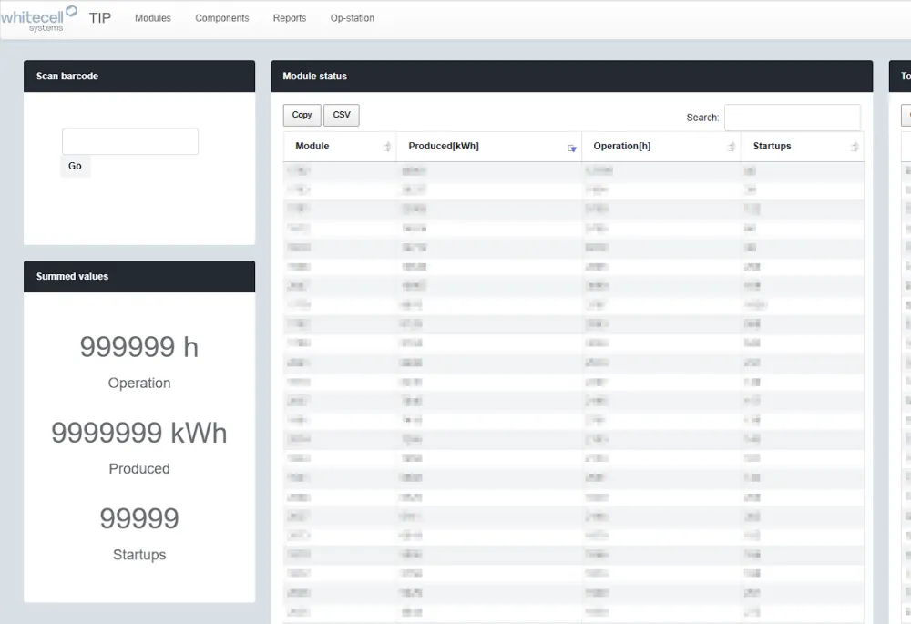
Task: Click the Module status panel header
Action: click(571, 77)
